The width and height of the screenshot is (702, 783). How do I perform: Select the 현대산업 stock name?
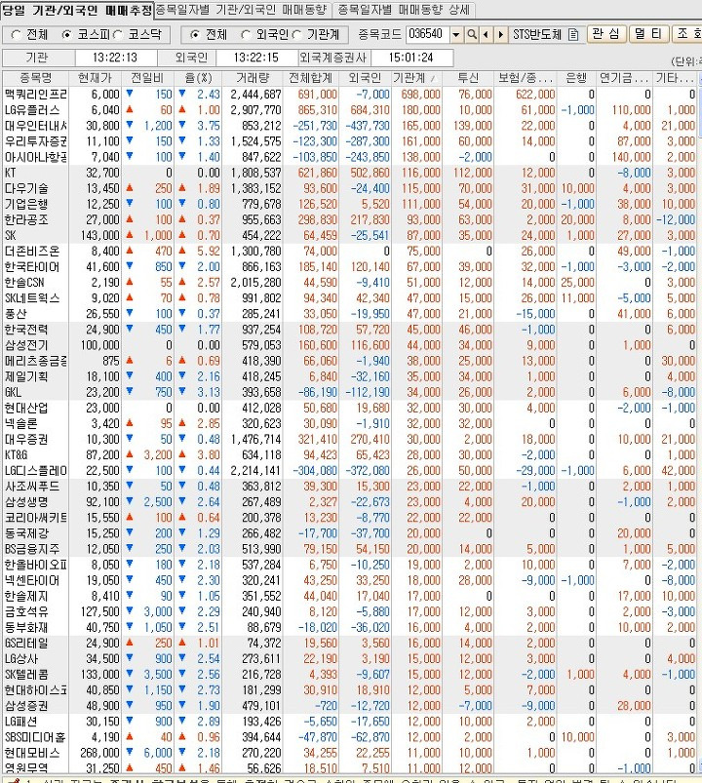pyautogui.click(x=26, y=408)
